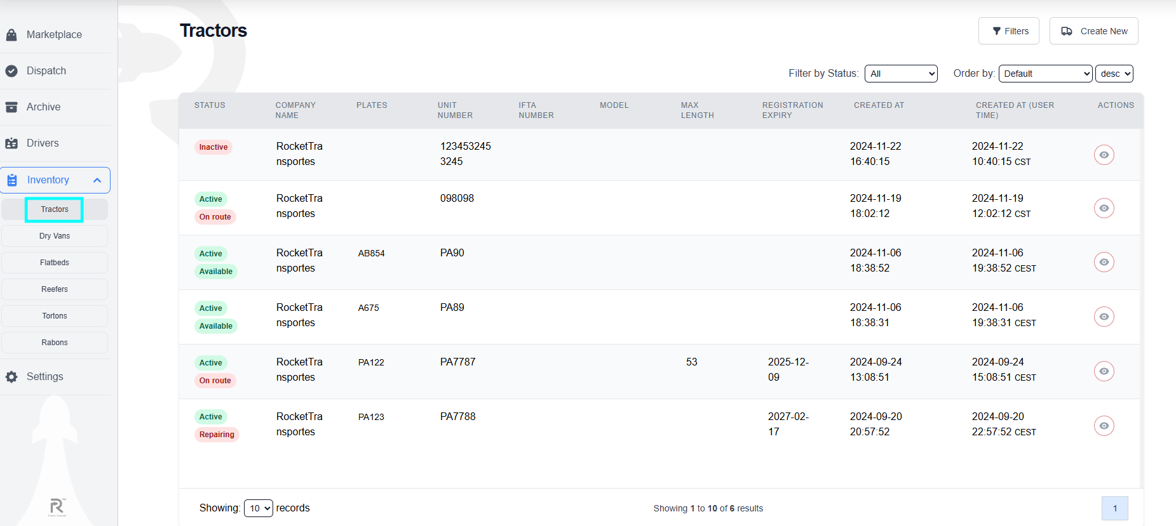
Task: Click Available badge for unit PA90
Action: coord(216,272)
